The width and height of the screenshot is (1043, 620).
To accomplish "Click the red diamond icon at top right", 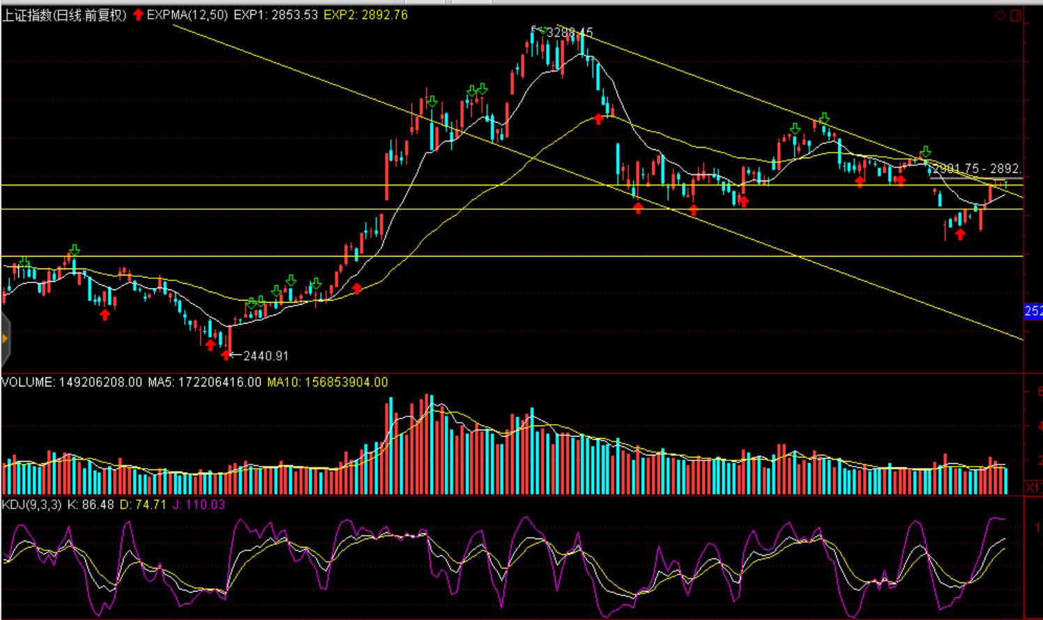I will (x=1000, y=15).
